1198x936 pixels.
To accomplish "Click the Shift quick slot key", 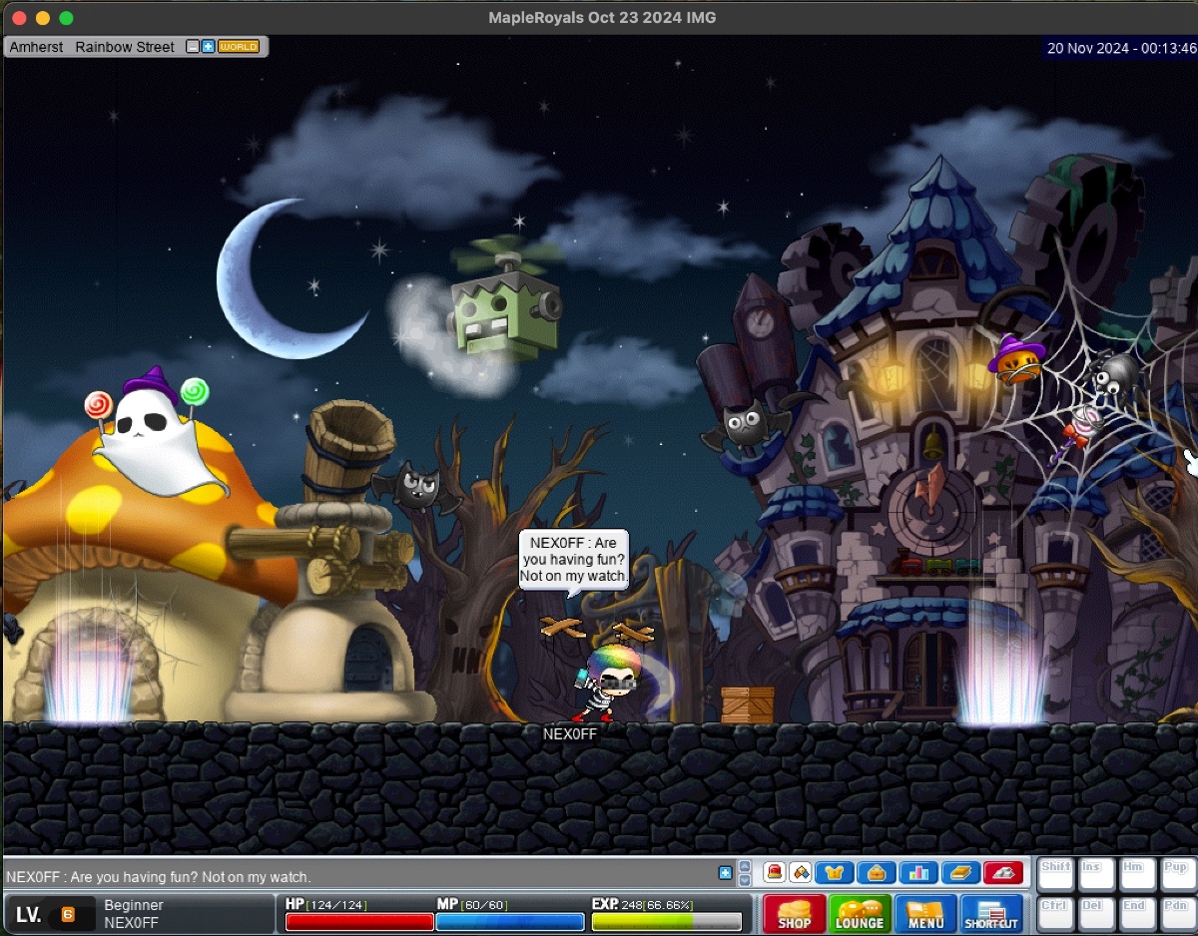I will coord(1055,875).
